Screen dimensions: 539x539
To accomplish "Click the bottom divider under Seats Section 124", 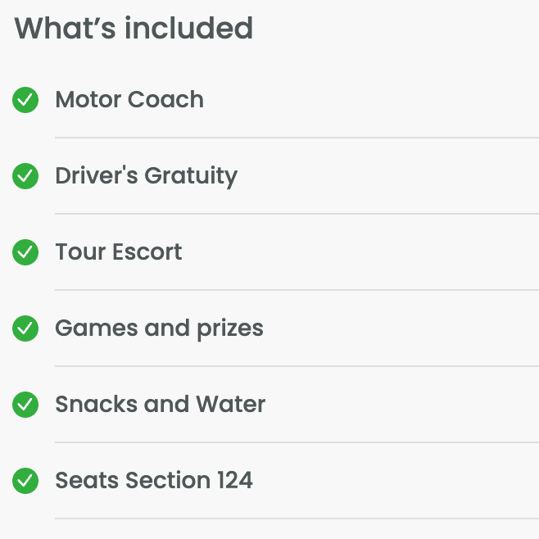I will 297,519.
